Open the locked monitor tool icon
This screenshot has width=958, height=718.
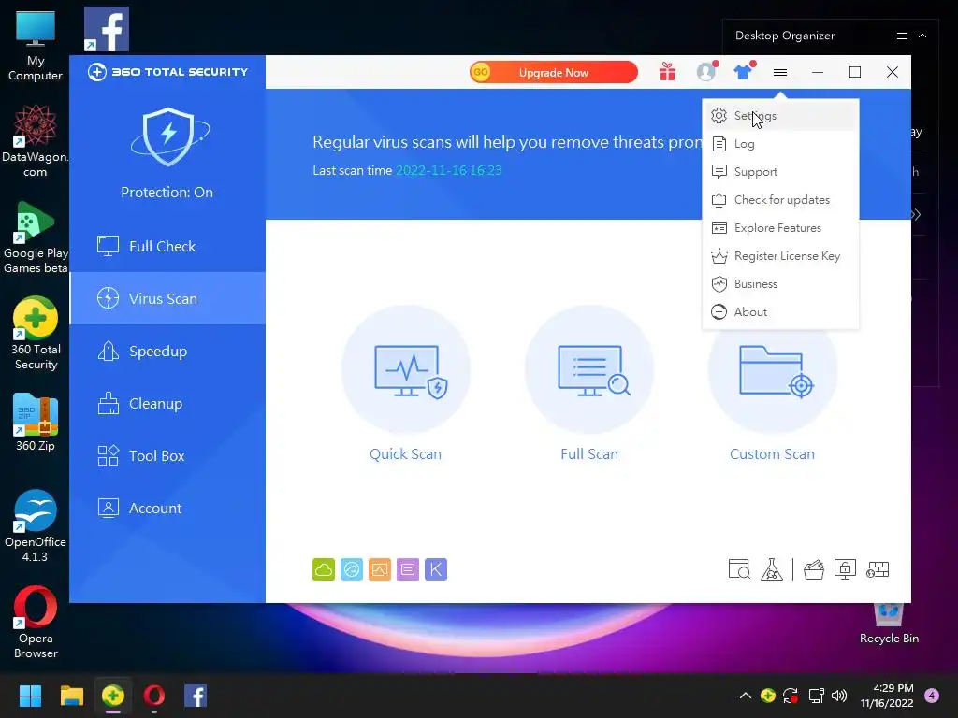click(x=845, y=569)
